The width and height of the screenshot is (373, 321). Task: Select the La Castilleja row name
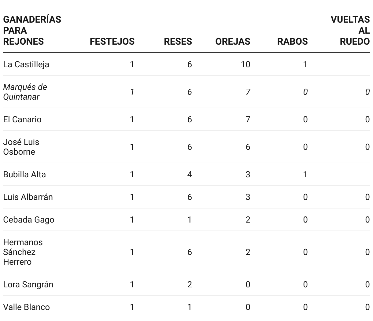click(x=26, y=65)
